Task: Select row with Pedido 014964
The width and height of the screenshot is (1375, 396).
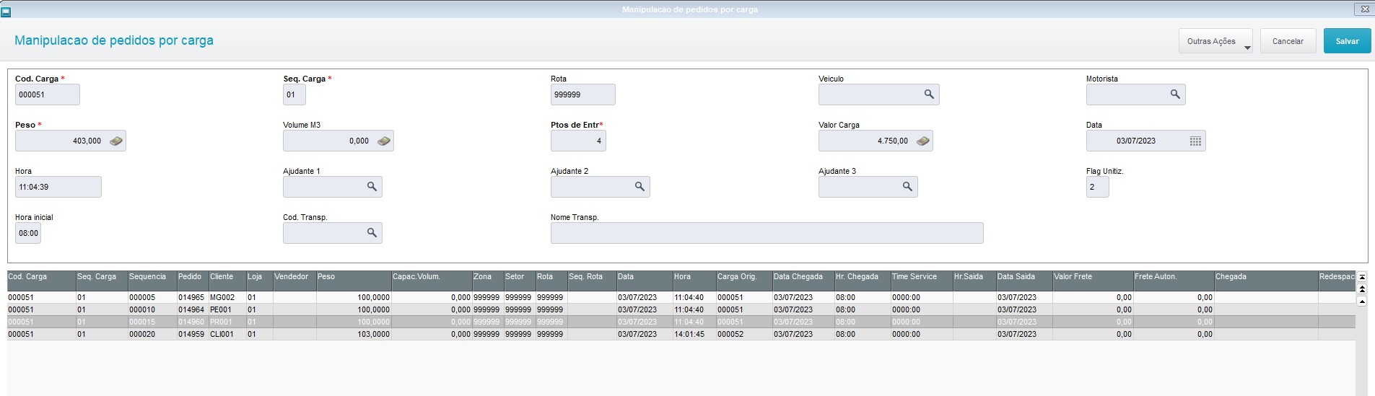Action: (681, 309)
